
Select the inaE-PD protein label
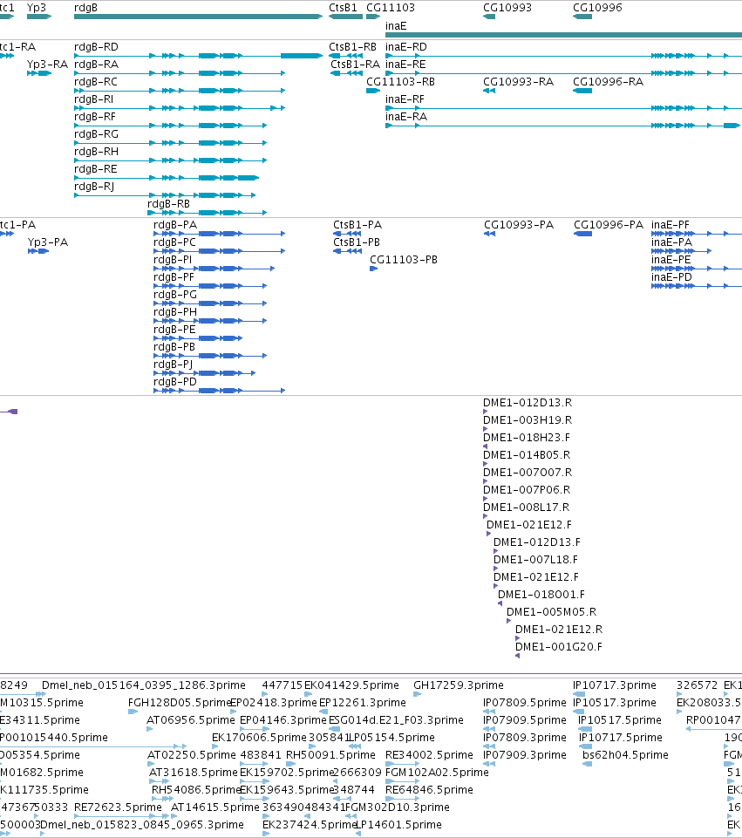(x=671, y=277)
